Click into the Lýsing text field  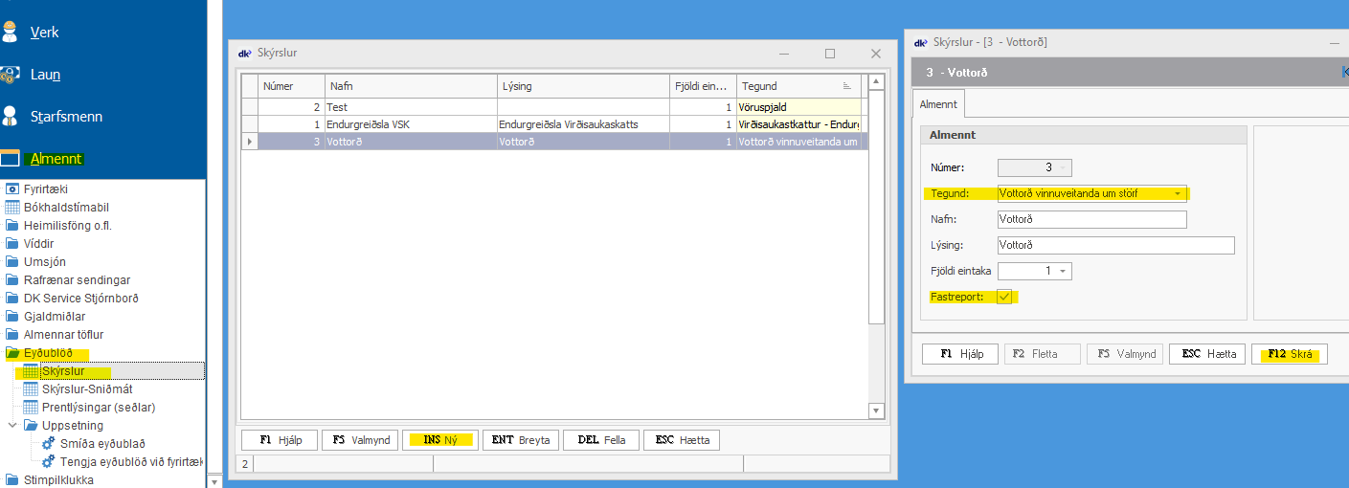(1115, 245)
